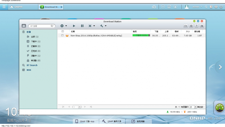Go to next desktop page arrow

[x=220, y=67]
